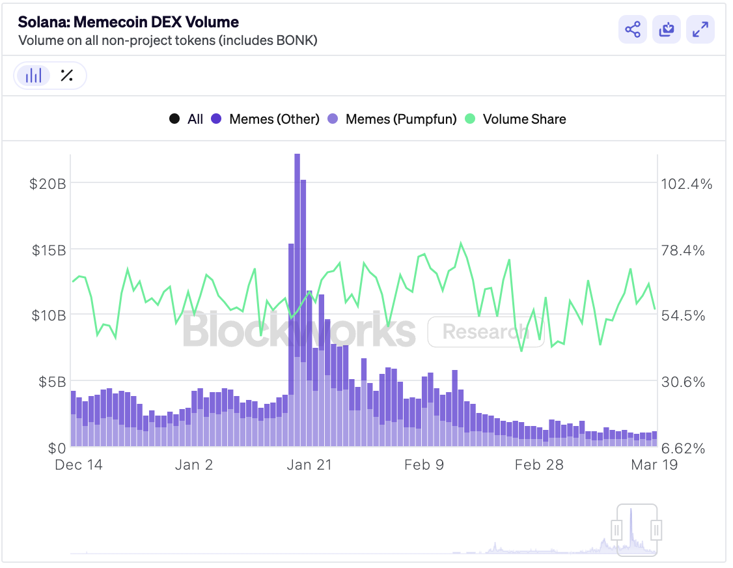Viewport: 733px width, 568px height.
Task: Click the Solana: Memecoin DEX Volume title
Action: pos(128,21)
